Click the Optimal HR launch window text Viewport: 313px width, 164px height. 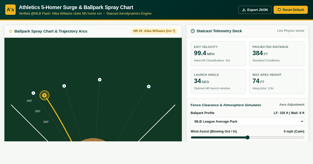pyautogui.click(x=212, y=88)
